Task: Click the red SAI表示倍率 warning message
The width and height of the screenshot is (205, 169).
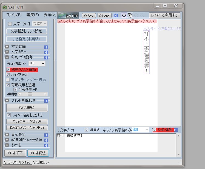Action: tap(107, 21)
